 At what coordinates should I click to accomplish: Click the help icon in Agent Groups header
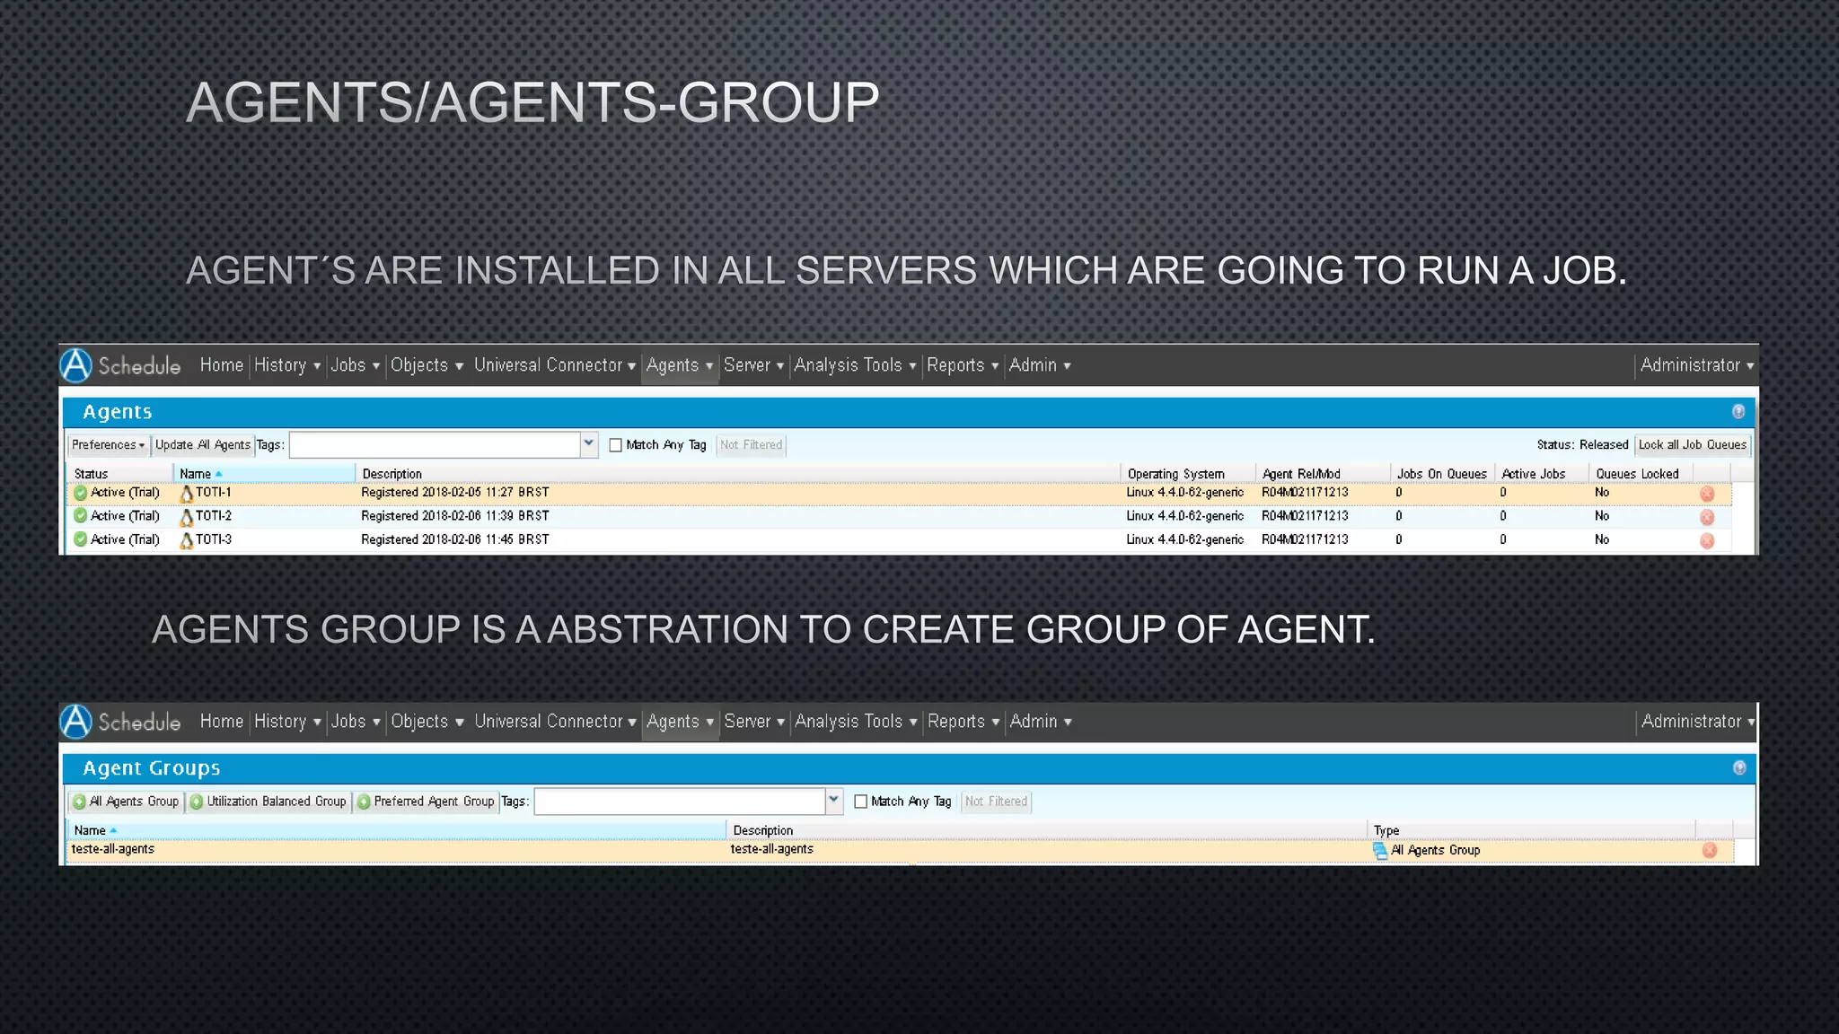(1739, 767)
